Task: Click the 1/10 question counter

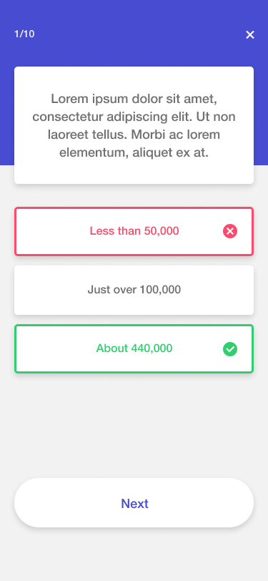Action: [x=24, y=34]
